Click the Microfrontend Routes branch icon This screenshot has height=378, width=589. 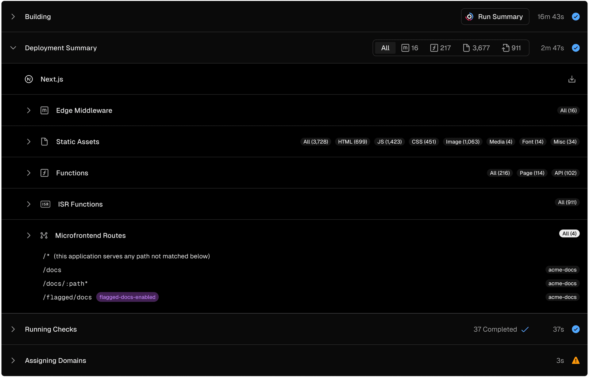point(44,235)
